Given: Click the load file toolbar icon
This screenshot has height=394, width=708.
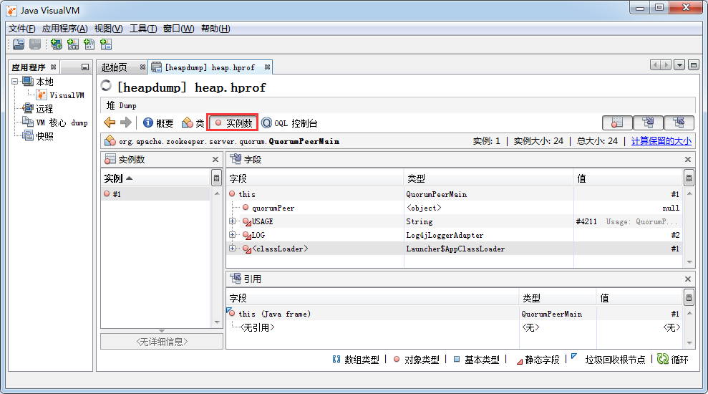Looking at the screenshot, I should (19, 44).
